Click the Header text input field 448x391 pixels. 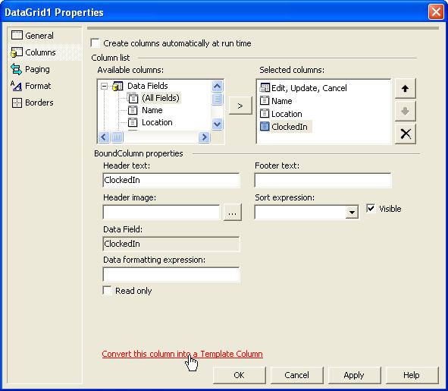click(x=171, y=180)
